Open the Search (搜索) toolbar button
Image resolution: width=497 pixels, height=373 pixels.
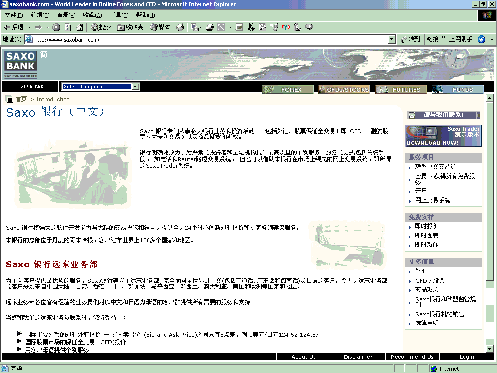pyautogui.click(x=101, y=27)
